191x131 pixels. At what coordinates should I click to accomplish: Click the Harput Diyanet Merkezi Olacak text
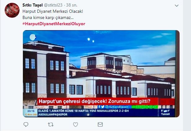coord(53,12)
